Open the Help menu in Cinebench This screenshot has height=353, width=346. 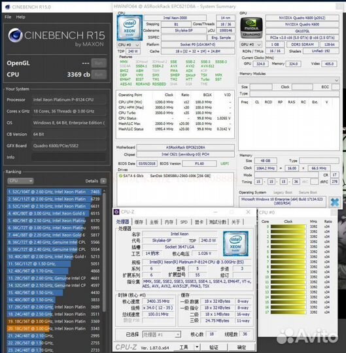click(x=20, y=17)
